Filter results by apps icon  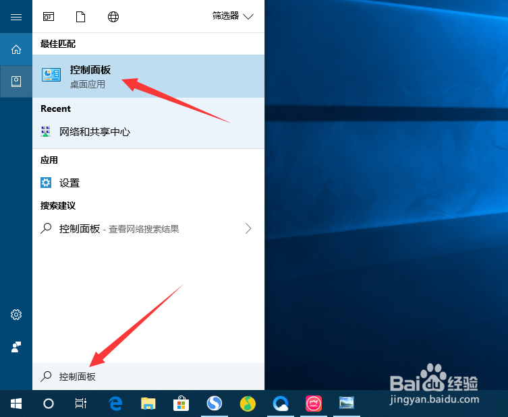tap(49, 16)
